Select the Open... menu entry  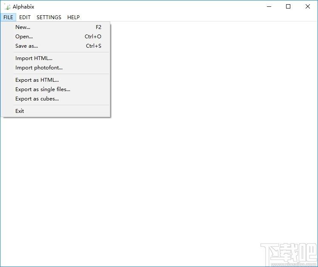[x=56, y=37]
